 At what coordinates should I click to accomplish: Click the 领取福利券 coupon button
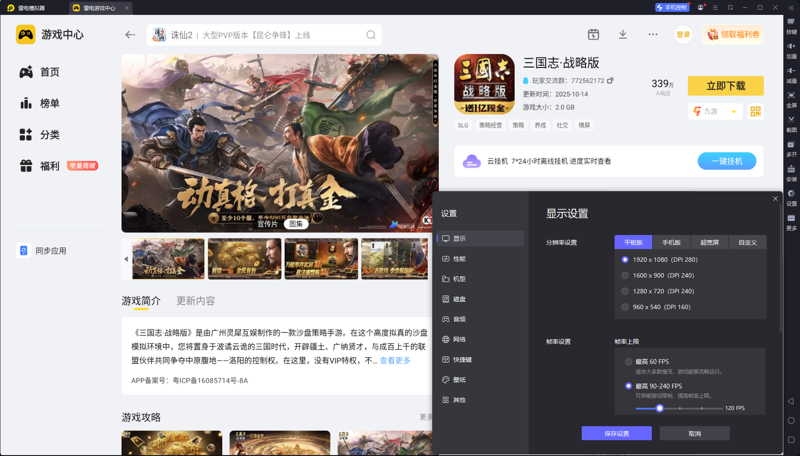pos(733,35)
